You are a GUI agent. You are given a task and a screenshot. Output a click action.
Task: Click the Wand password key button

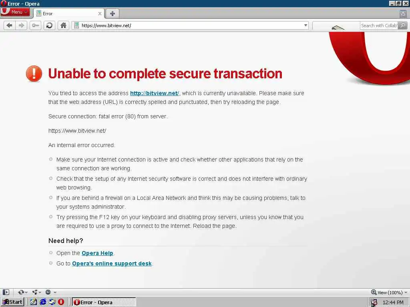pos(35,26)
